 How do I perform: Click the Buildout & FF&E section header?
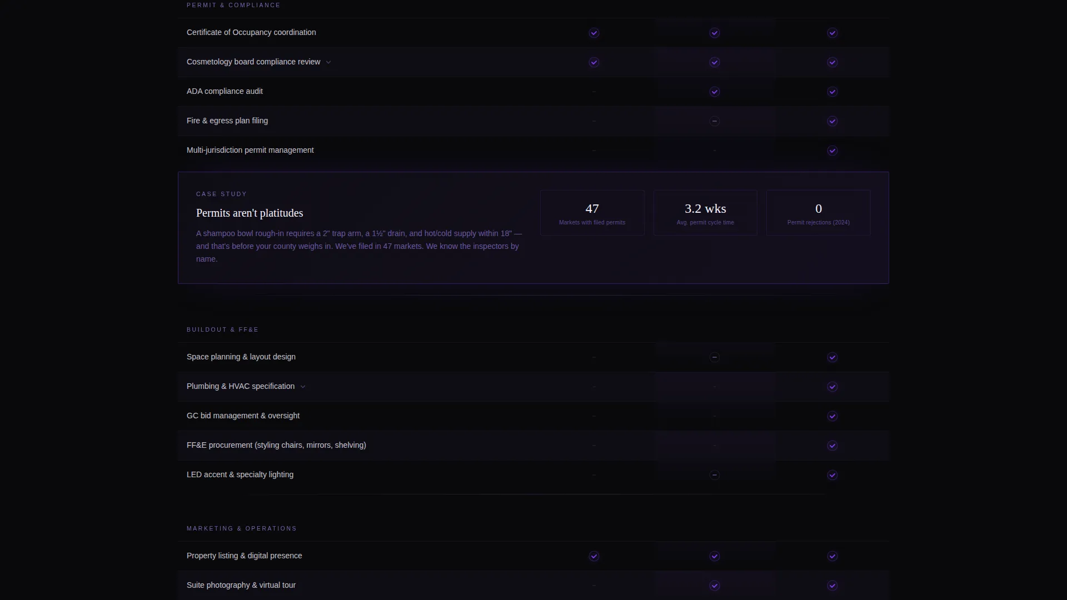(x=222, y=329)
